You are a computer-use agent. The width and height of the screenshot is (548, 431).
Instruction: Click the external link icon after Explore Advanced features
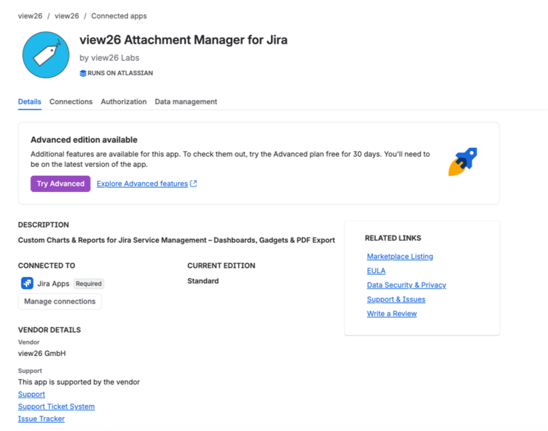pyautogui.click(x=193, y=184)
